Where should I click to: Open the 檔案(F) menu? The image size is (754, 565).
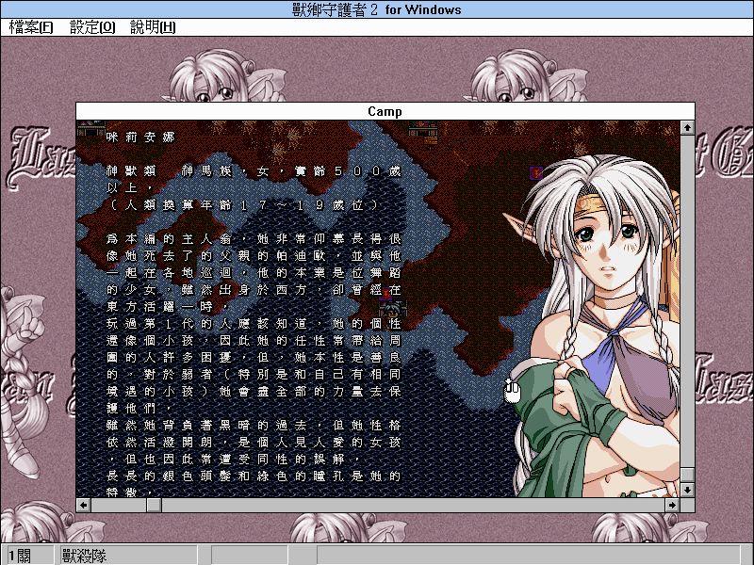(x=31, y=27)
